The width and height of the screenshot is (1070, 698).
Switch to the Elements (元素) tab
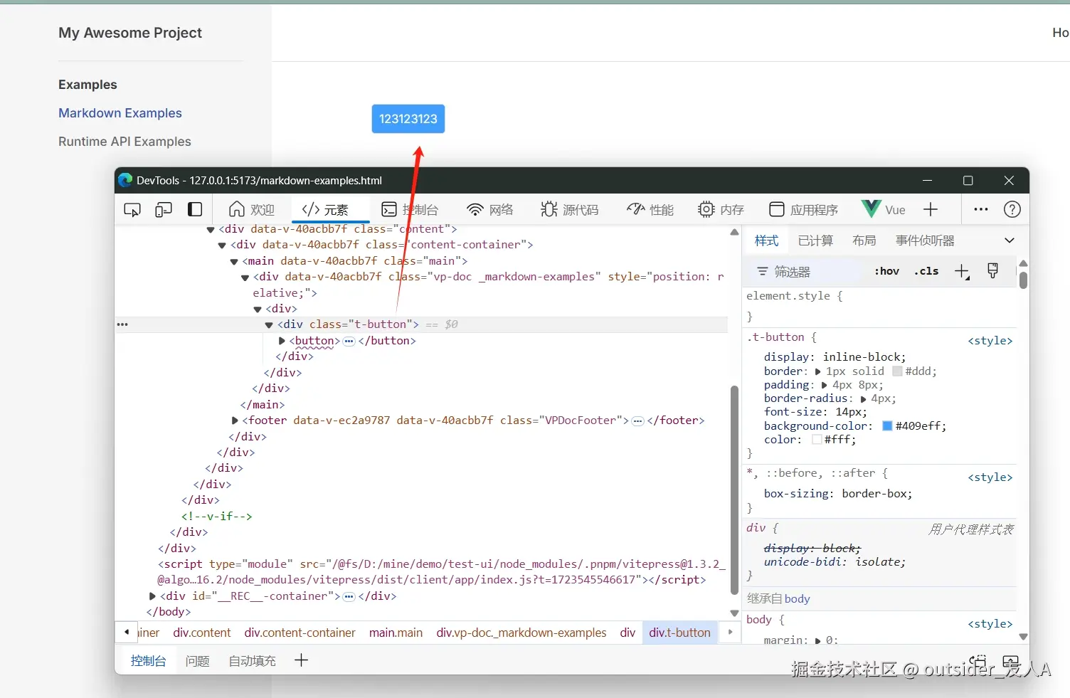[326, 209]
